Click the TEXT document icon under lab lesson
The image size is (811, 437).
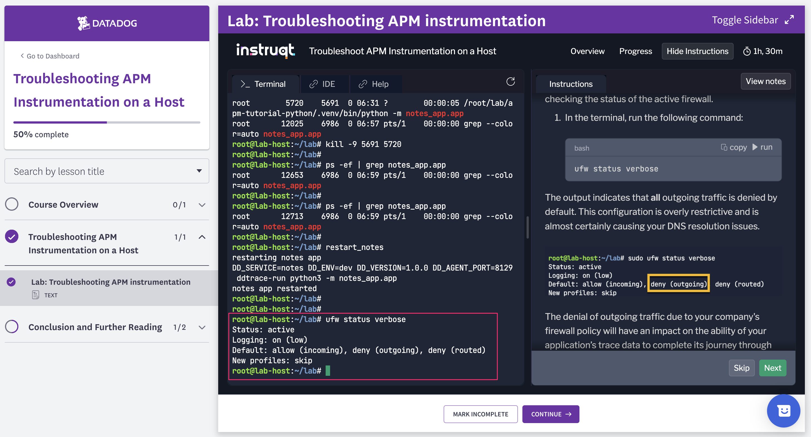(x=36, y=295)
